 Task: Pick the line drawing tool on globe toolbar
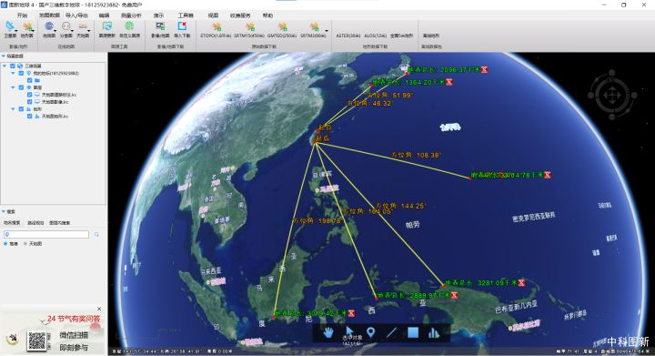[x=391, y=332]
